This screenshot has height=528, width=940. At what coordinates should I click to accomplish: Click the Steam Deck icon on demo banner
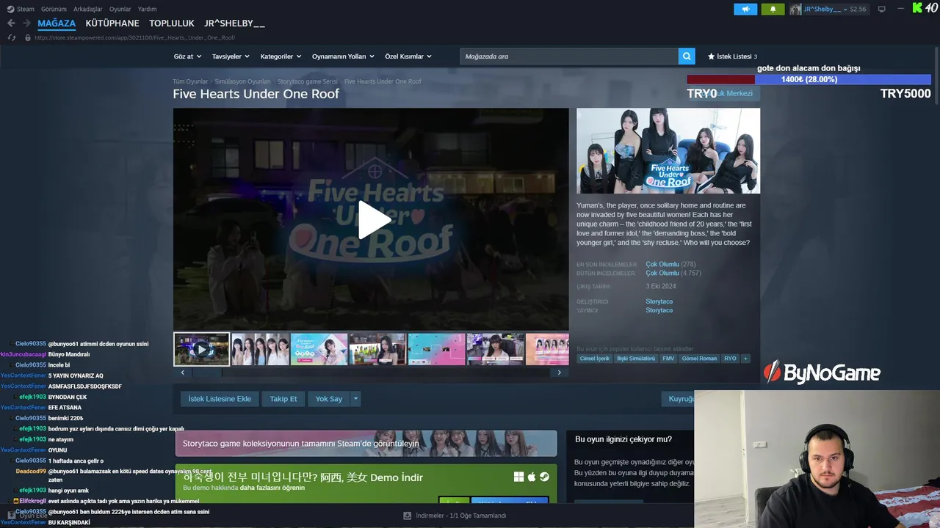click(x=544, y=477)
